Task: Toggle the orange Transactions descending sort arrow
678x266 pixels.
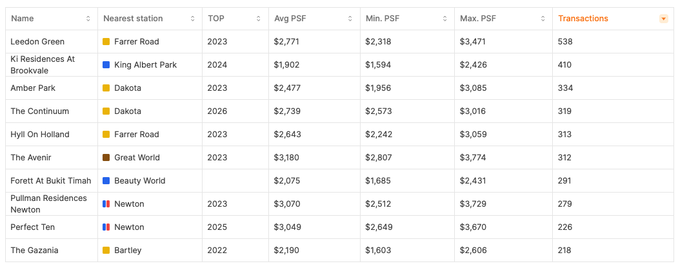Action: pyautogui.click(x=664, y=19)
